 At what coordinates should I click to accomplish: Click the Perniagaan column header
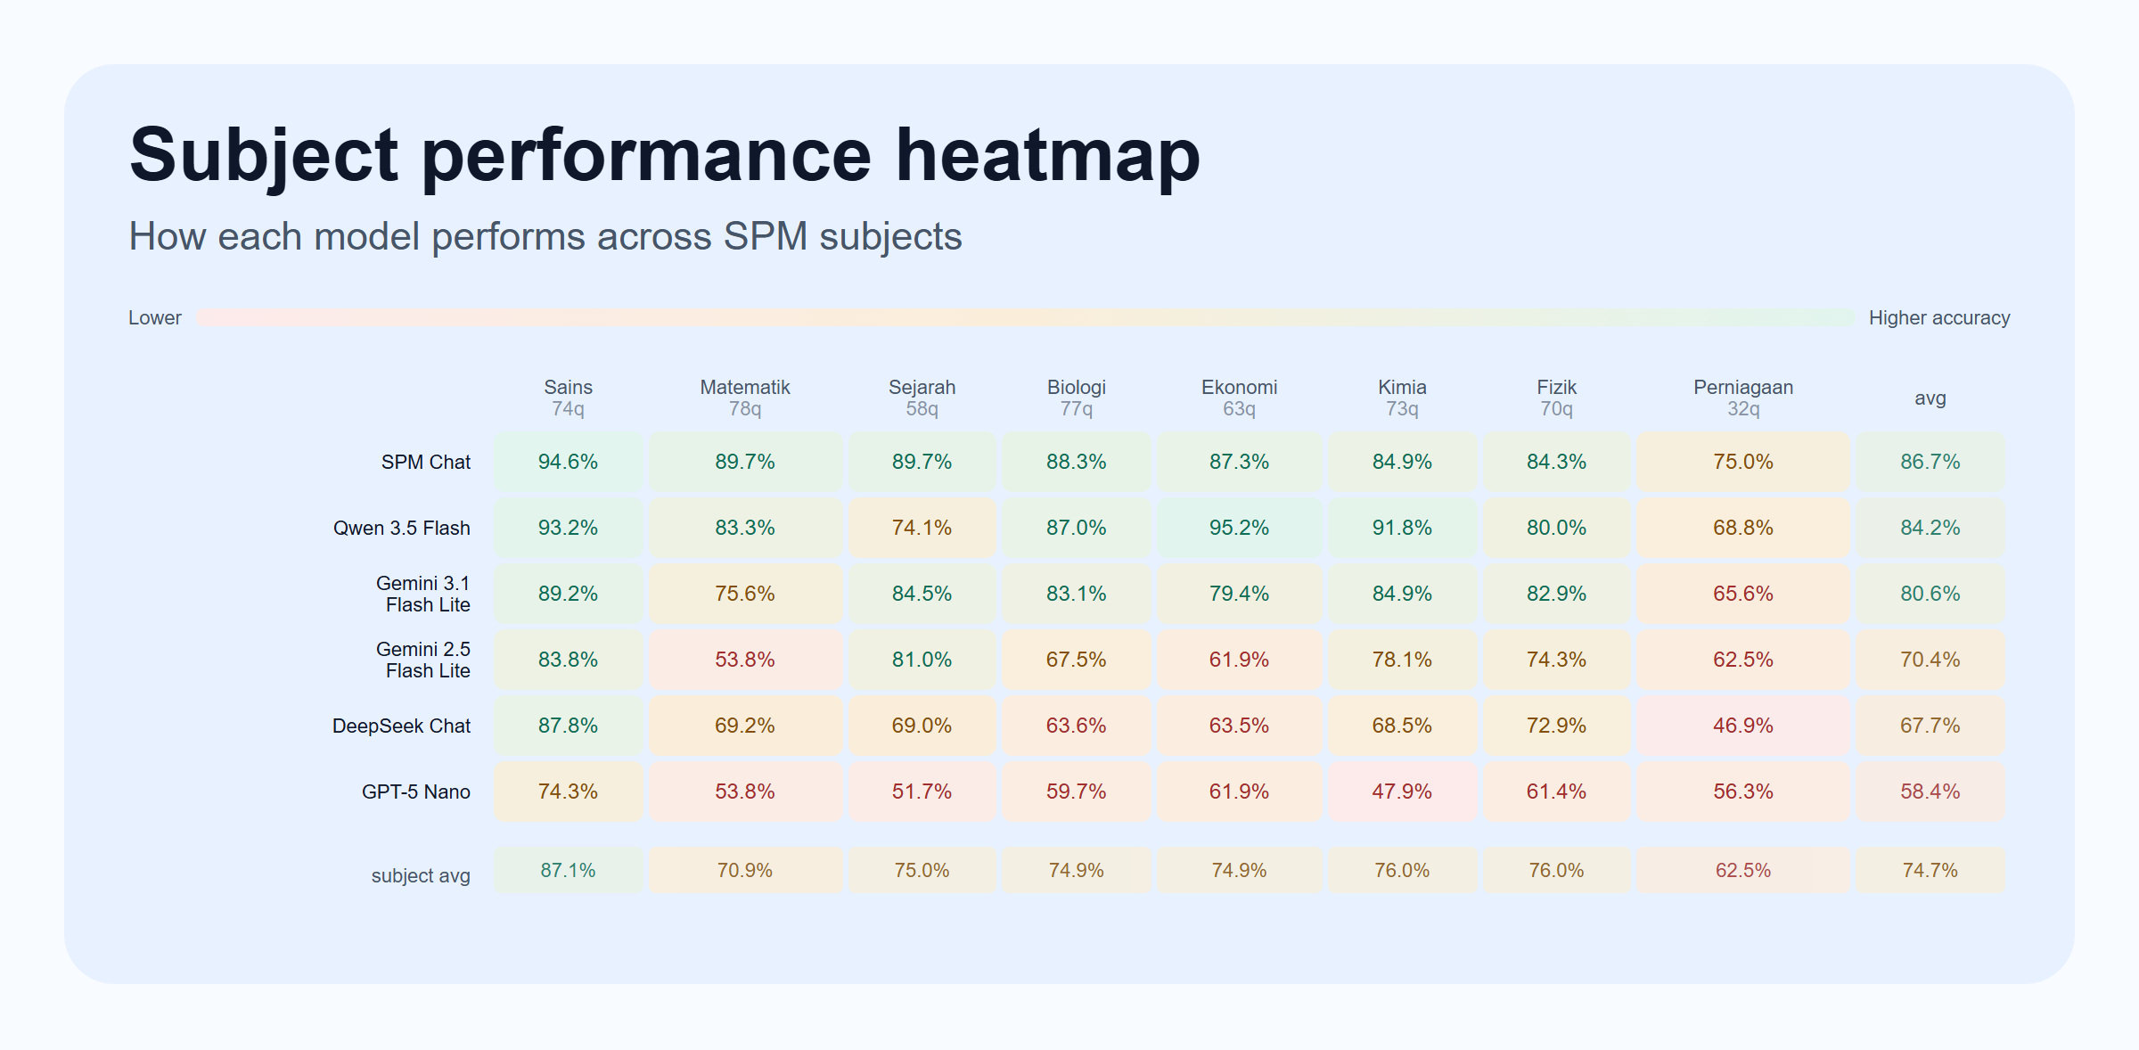click(1742, 398)
